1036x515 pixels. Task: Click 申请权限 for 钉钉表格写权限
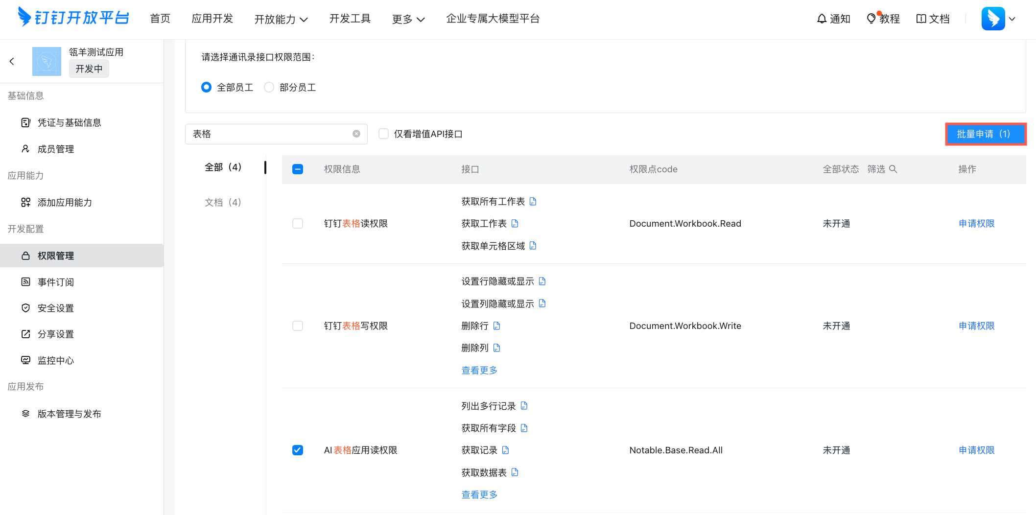click(977, 326)
